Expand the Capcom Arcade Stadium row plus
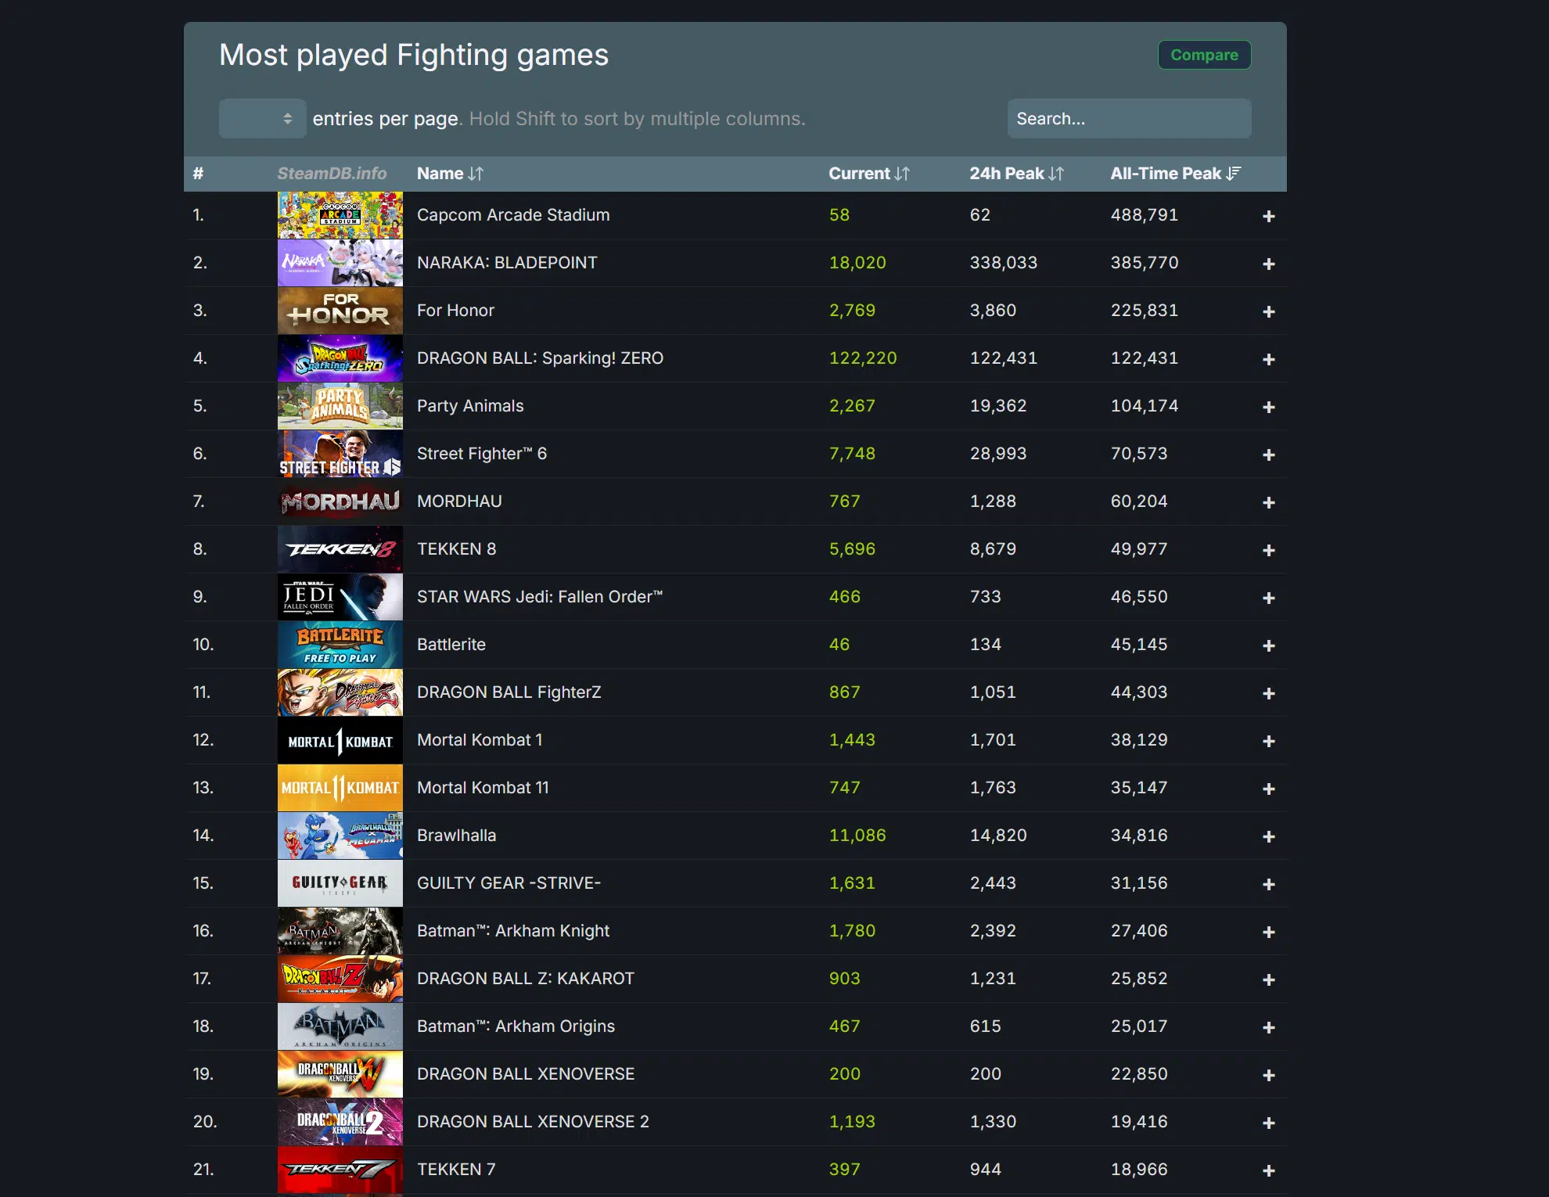Viewport: 1549px width, 1197px height. [1269, 216]
